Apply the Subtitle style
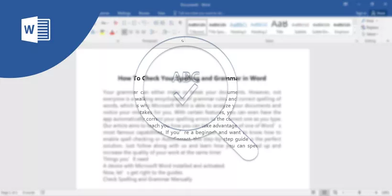 click(300, 27)
